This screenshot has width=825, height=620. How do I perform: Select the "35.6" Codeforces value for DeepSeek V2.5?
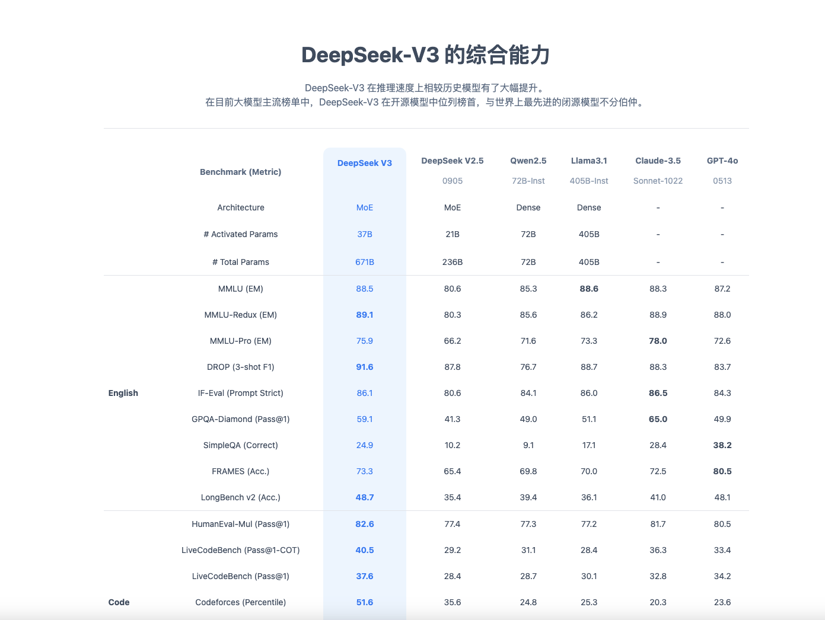453,602
